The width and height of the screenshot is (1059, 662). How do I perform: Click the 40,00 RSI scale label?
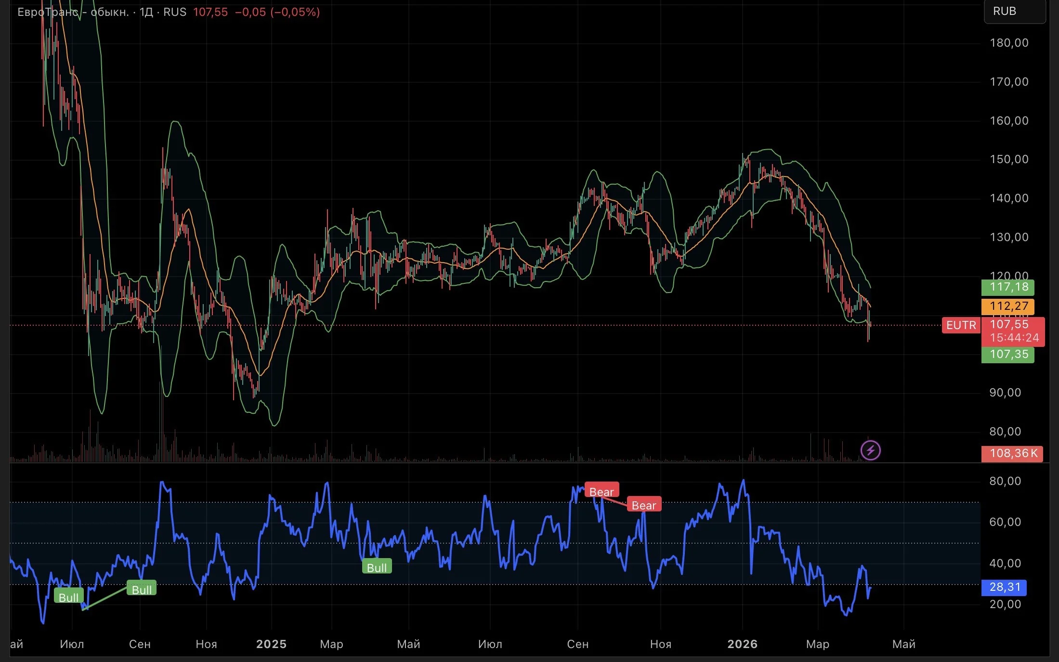(x=1005, y=563)
